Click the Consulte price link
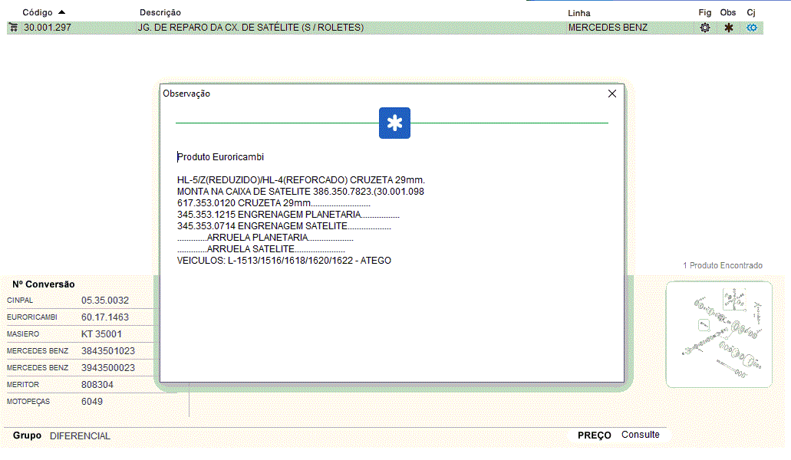This screenshot has width=791, height=460. click(x=640, y=435)
